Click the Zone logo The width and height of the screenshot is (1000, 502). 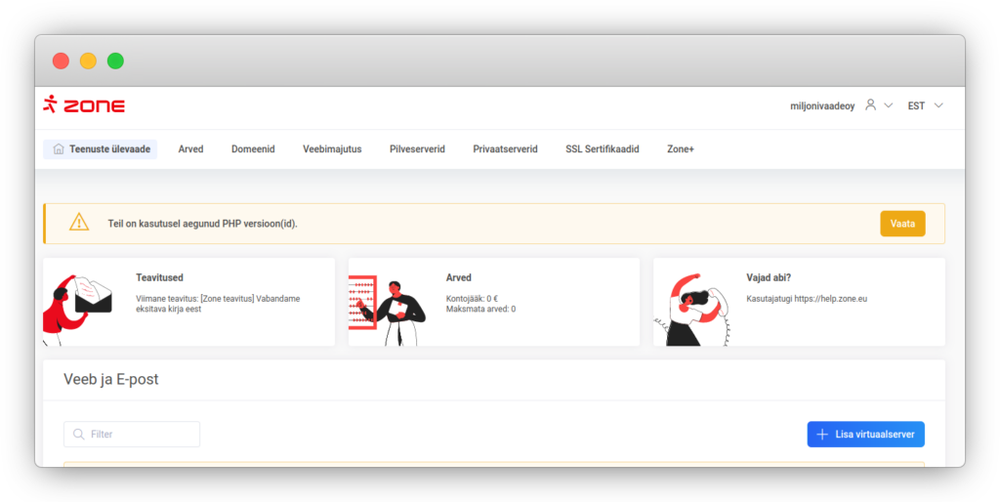coord(84,105)
